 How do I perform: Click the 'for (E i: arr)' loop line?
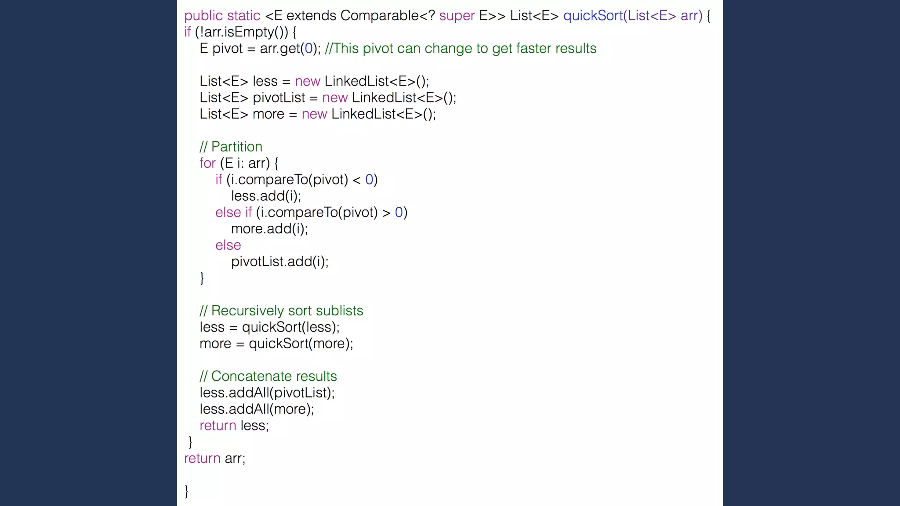[239, 163]
